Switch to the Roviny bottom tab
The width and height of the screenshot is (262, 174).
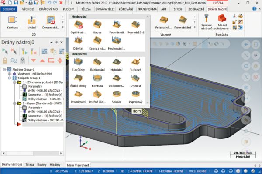42,165
